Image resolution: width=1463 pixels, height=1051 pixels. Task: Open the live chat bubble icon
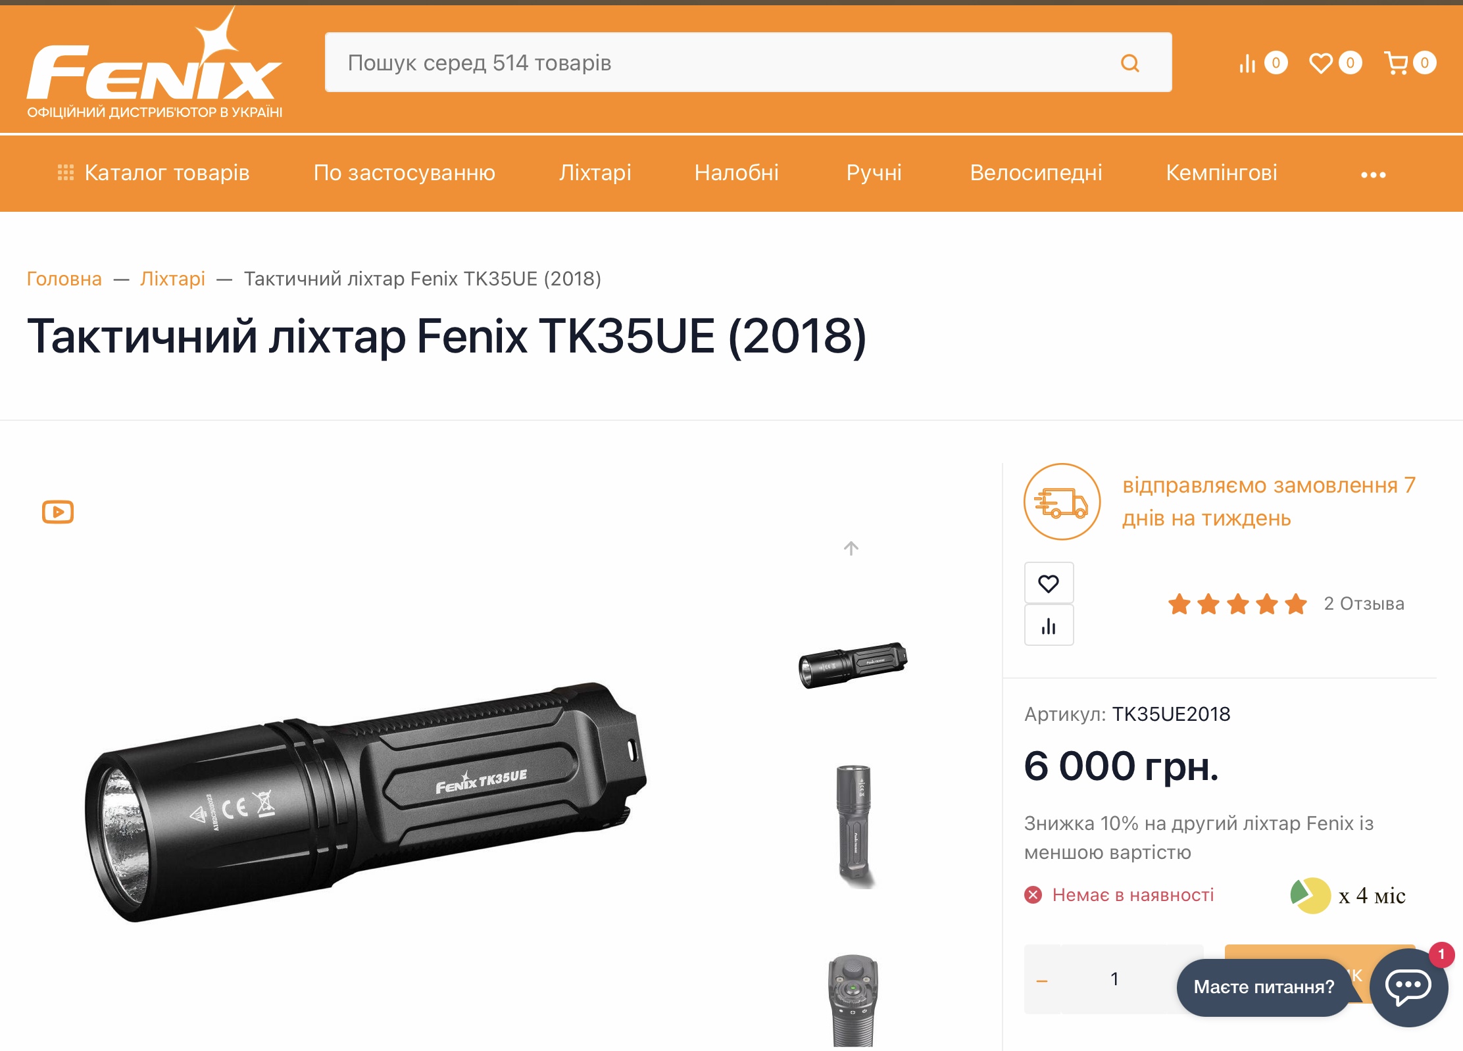click(x=1408, y=987)
